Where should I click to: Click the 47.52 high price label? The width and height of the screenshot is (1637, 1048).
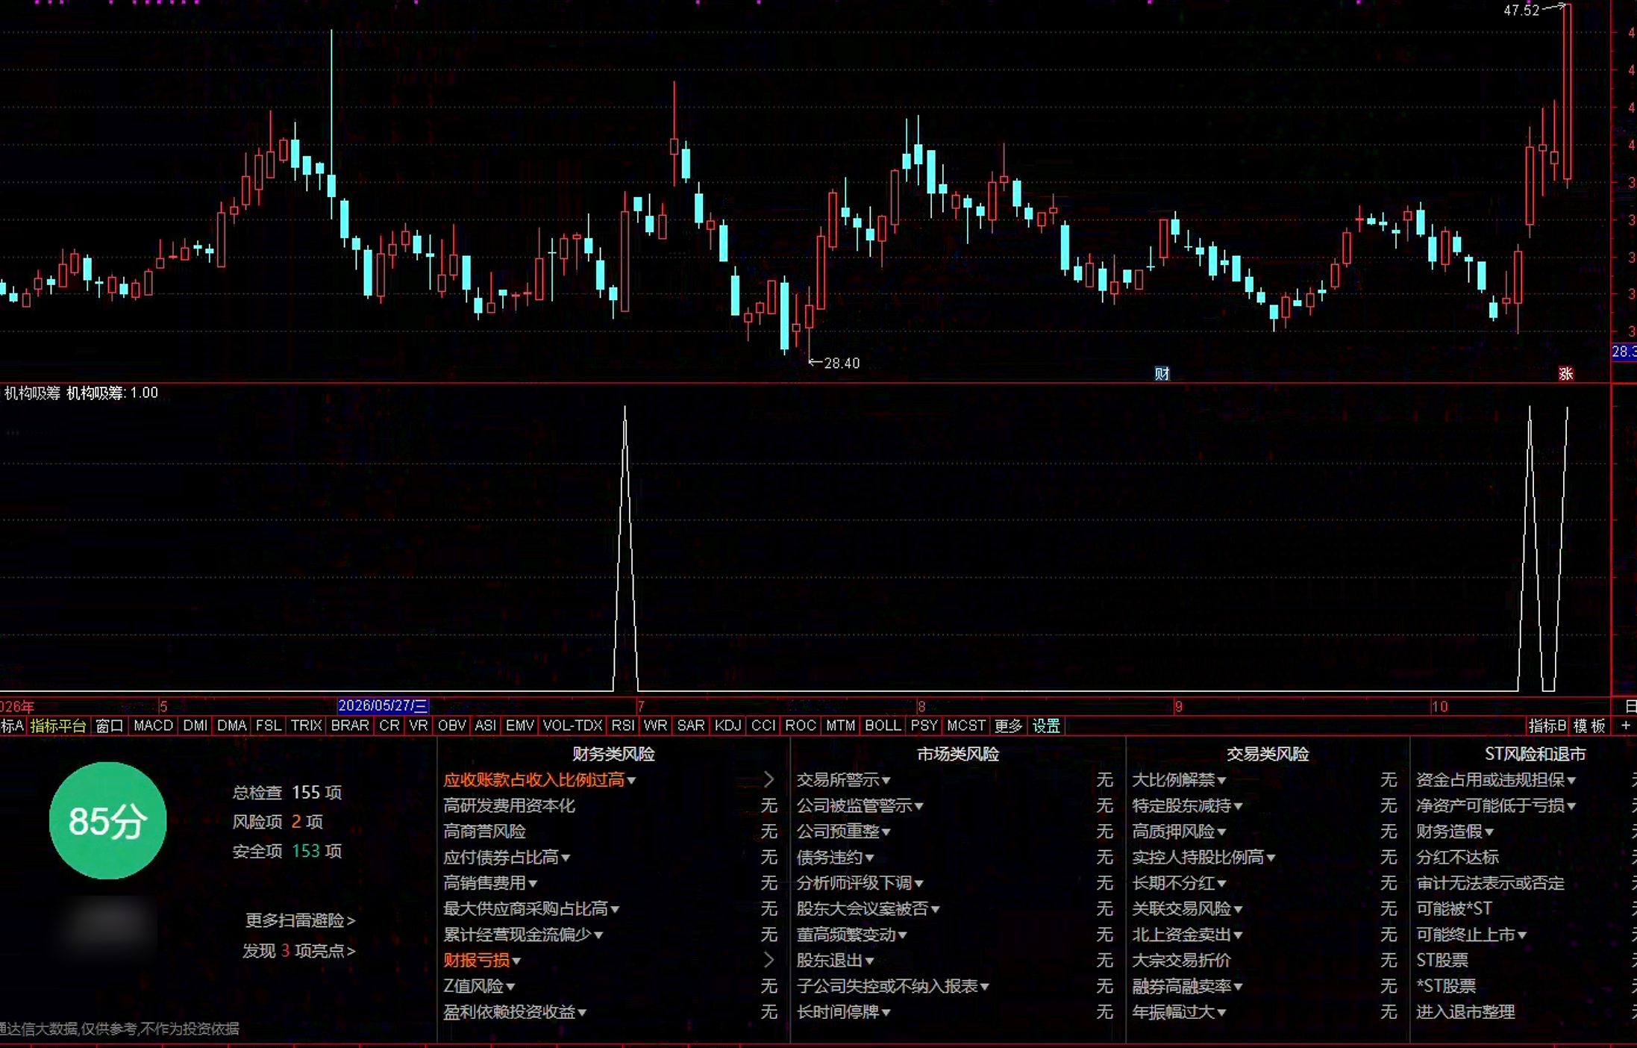point(1521,10)
